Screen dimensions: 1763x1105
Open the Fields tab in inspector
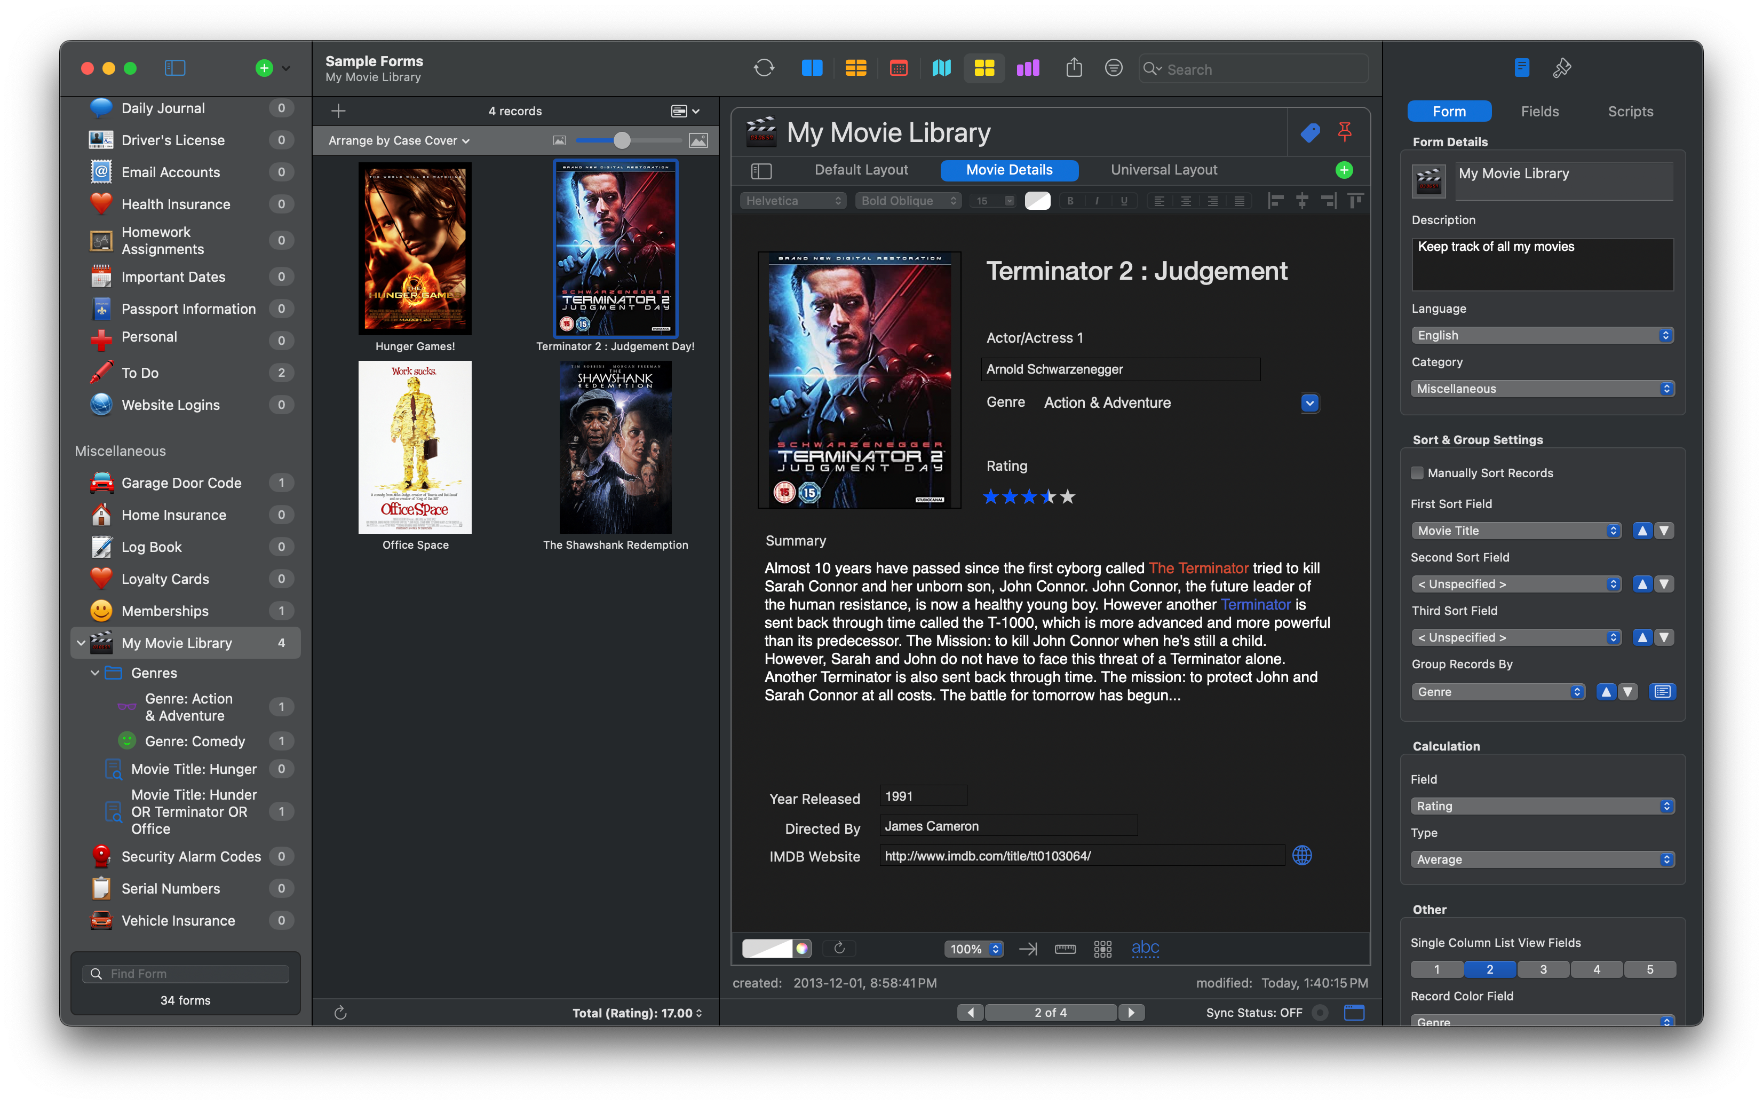click(x=1539, y=111)
